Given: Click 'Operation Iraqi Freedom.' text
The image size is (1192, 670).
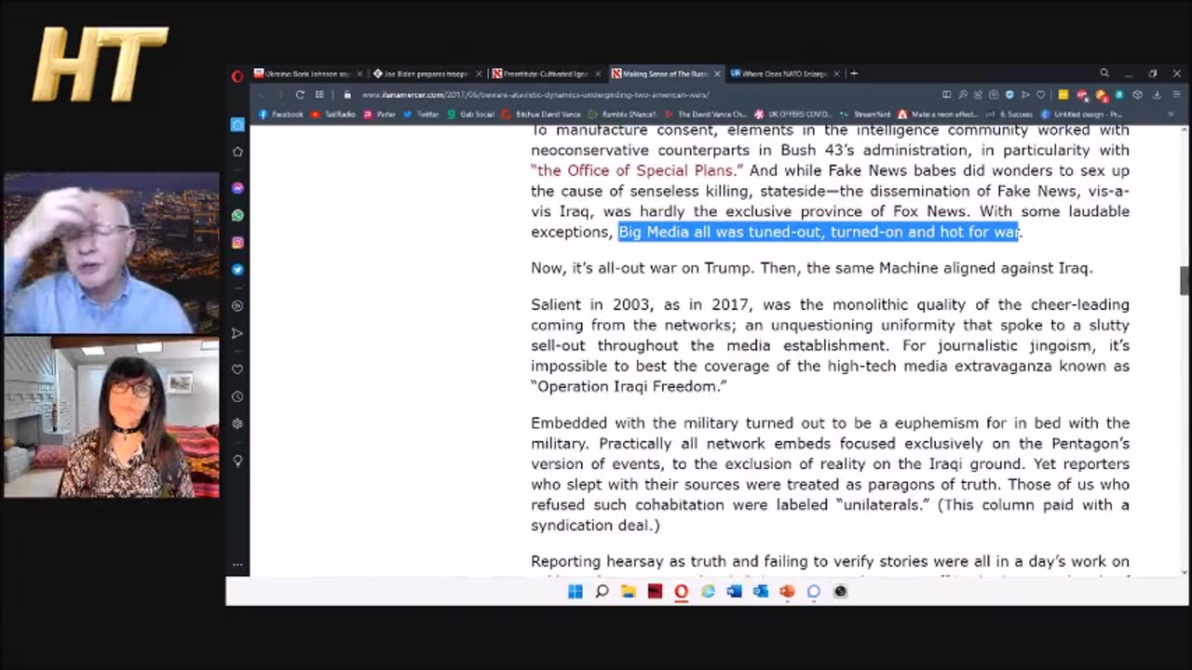Looking at the screenshot, I should tap(629, 386).
